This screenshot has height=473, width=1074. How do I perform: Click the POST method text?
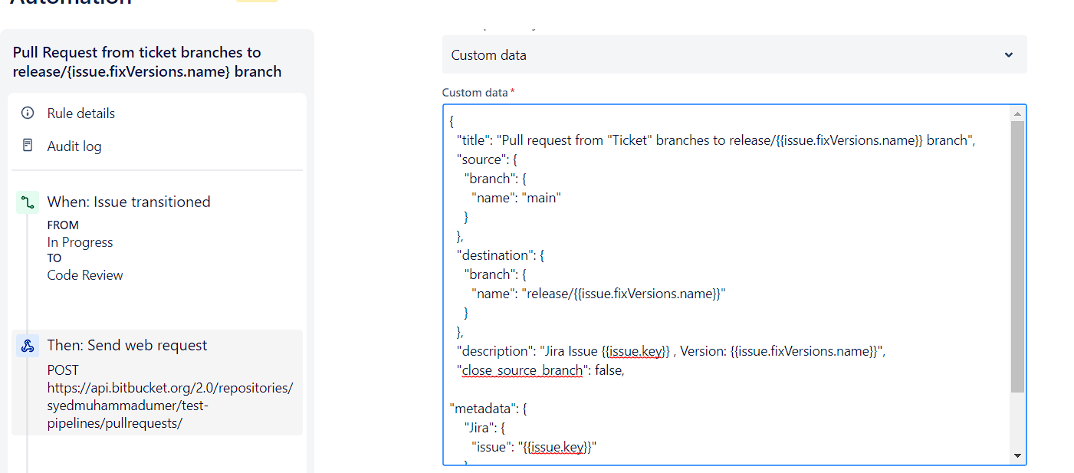pos(63,370)
